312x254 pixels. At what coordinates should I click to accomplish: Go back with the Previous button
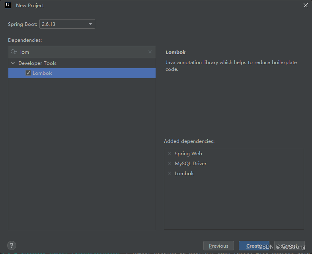[218, 246]
